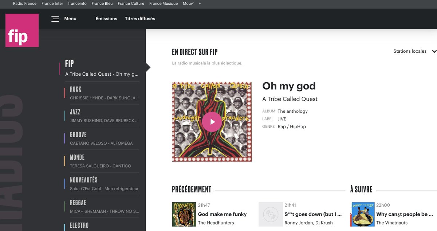Click the Whatnauts album thumbnail

(362, 214)
